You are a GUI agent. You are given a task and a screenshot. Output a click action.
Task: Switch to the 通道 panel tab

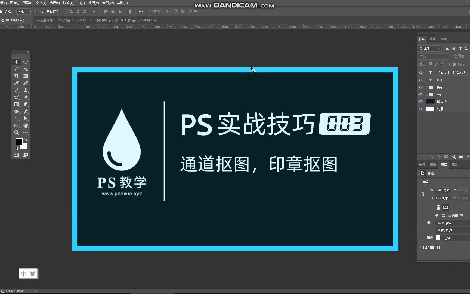click(444, 39)
